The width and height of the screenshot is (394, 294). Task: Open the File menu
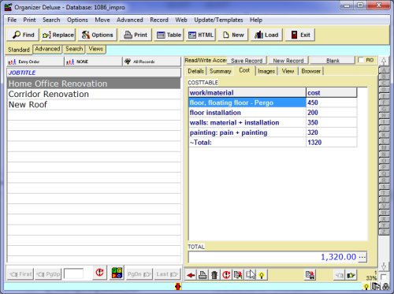pyautogui.click(x=12, y=20)
